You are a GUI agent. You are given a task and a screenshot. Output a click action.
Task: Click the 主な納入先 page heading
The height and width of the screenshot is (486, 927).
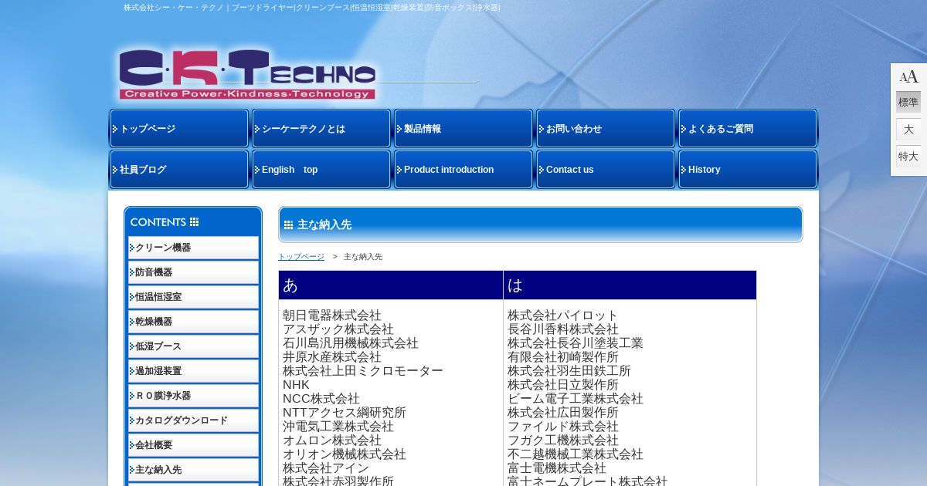pos(324,225)
